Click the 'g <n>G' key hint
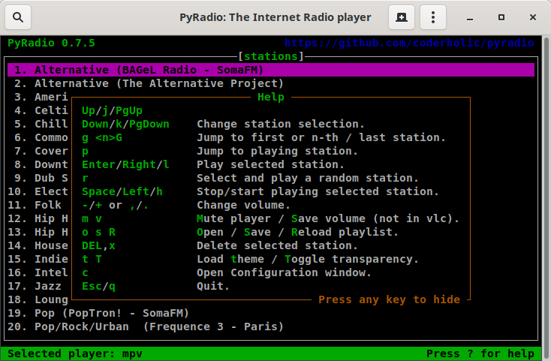551x361 pixels. [x=102, y=137]
